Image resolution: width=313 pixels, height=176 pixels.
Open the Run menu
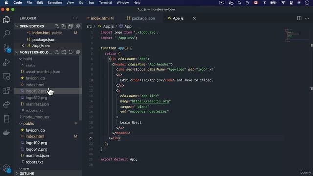click(x=91, y=3)
